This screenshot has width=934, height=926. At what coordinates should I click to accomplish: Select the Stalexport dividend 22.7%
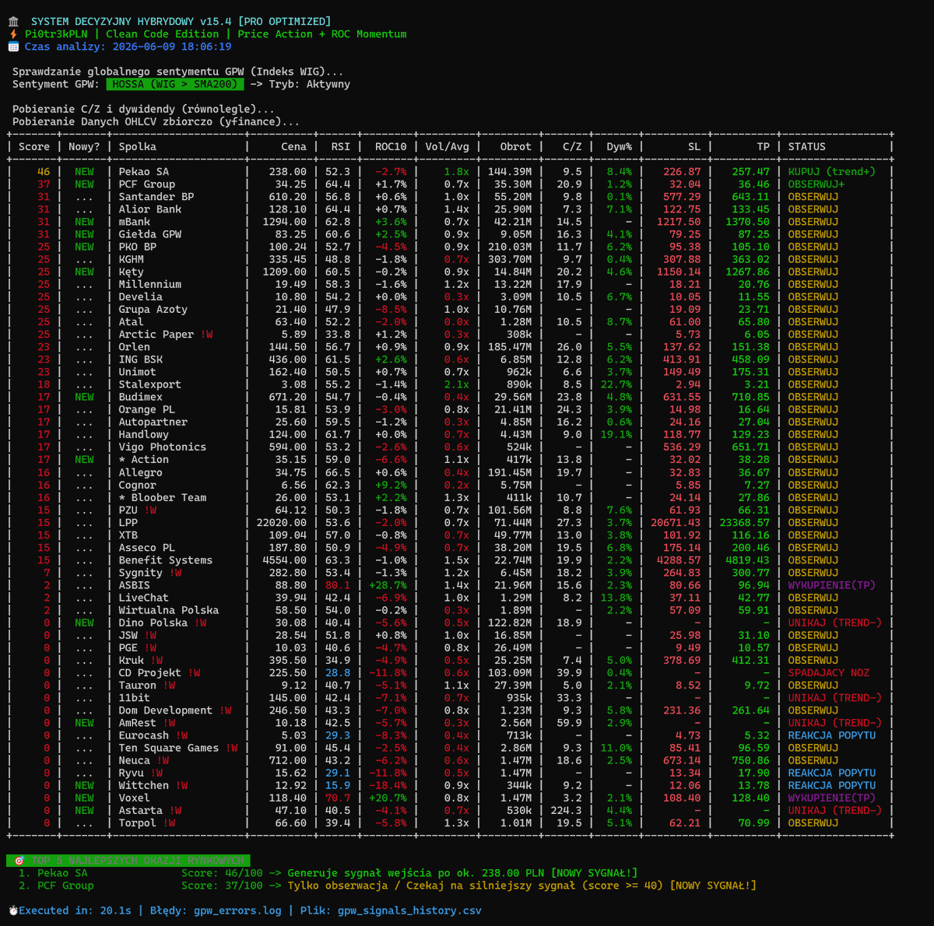pyautogui.click(x=616, y=384)
